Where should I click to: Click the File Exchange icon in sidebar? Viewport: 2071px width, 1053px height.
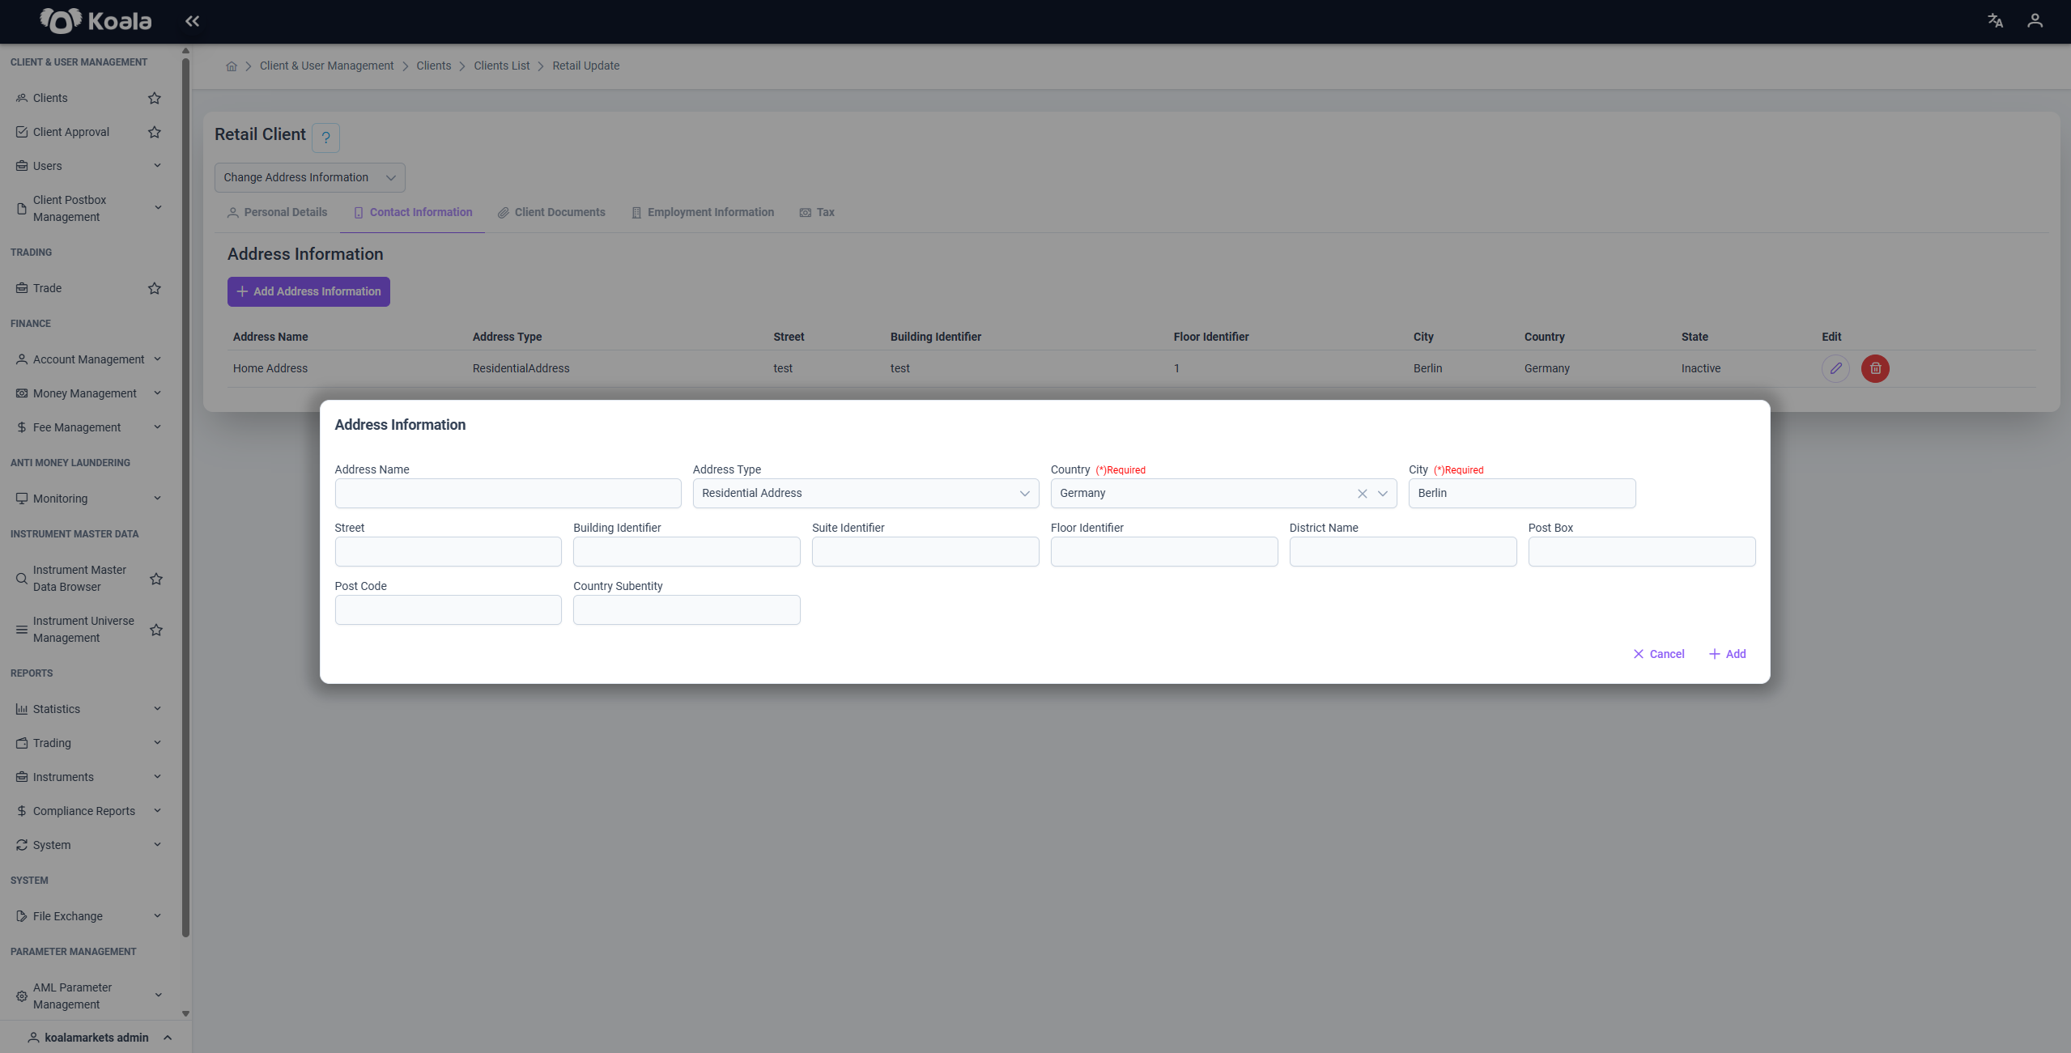(22, 916)
